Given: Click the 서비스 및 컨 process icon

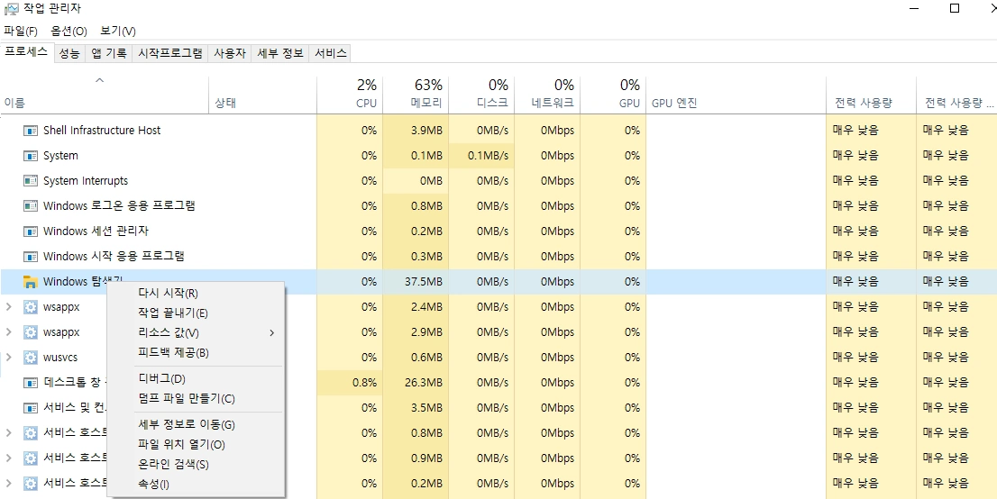Looking at the screenshot, I should click(31, 407).
